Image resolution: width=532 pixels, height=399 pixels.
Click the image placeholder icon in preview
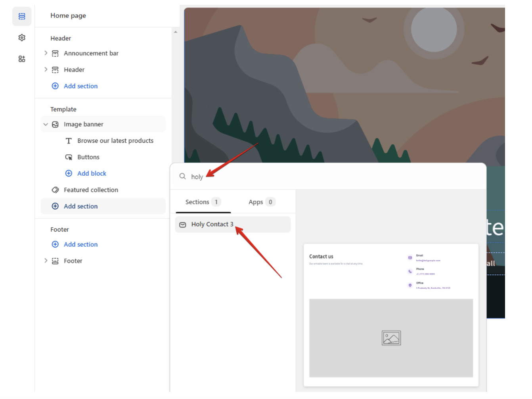pyautogui.click(x=391, y=338)
